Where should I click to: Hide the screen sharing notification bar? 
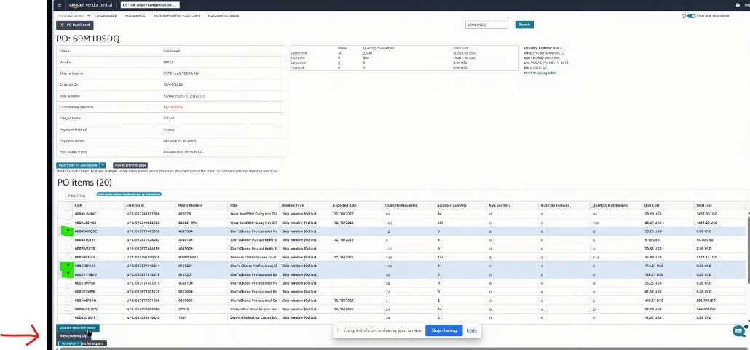click(x=472, y=330)
